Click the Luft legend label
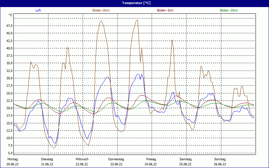Image resolution: width=269 pixels, height=168 pixels. 39,10
